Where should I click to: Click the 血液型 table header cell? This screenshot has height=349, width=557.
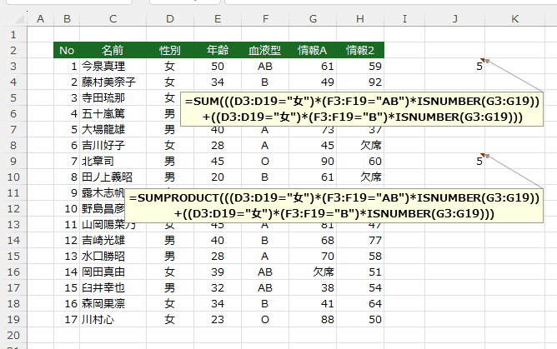click(x=264, y=51)
